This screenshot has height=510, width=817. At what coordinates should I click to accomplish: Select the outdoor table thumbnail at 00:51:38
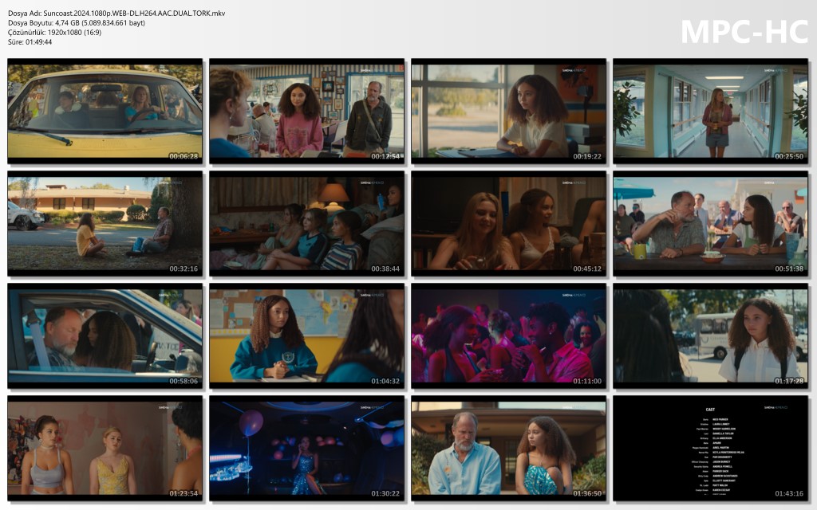710,223
